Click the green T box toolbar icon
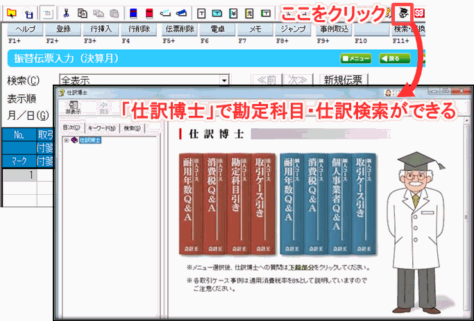Screen dimensions: 474x321 tap(266, 13)
